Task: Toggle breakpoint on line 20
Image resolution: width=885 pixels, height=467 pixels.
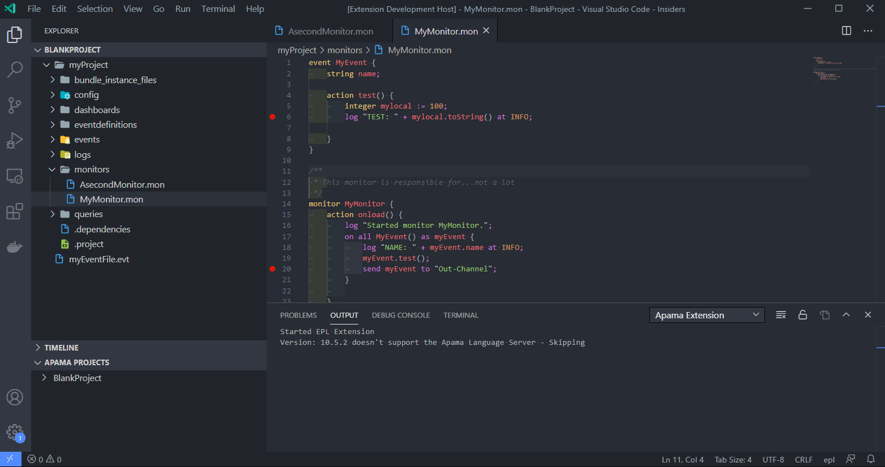Action: (x=272, y=269)
